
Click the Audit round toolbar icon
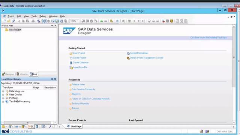91,21
